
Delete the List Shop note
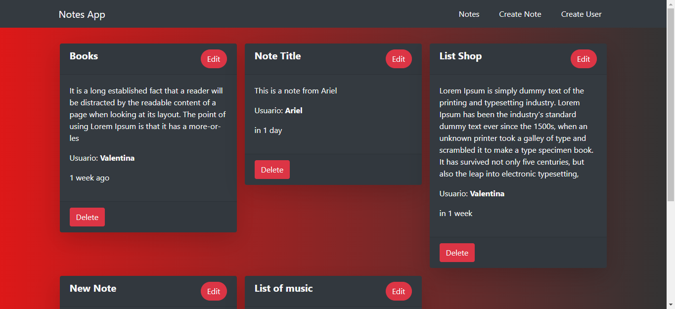457,253
